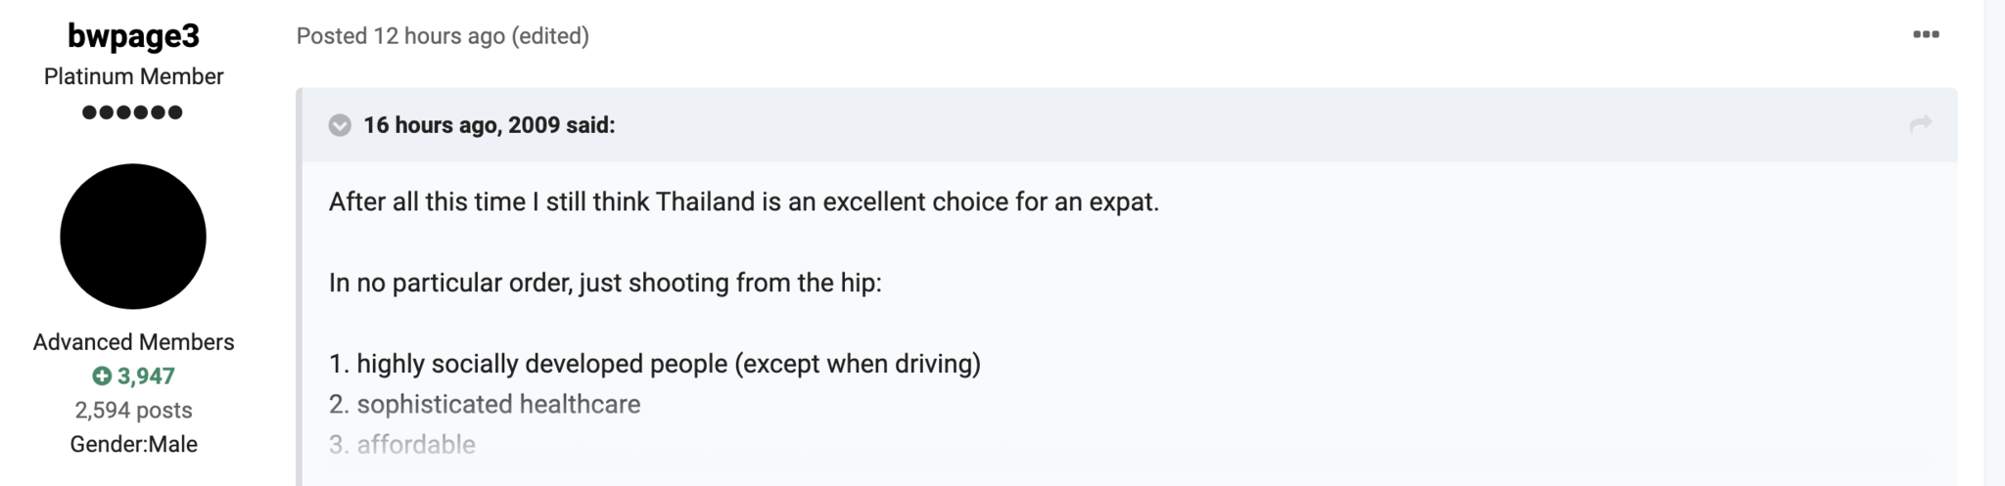Click the "shooting from the hip" line

coord(605,284)
